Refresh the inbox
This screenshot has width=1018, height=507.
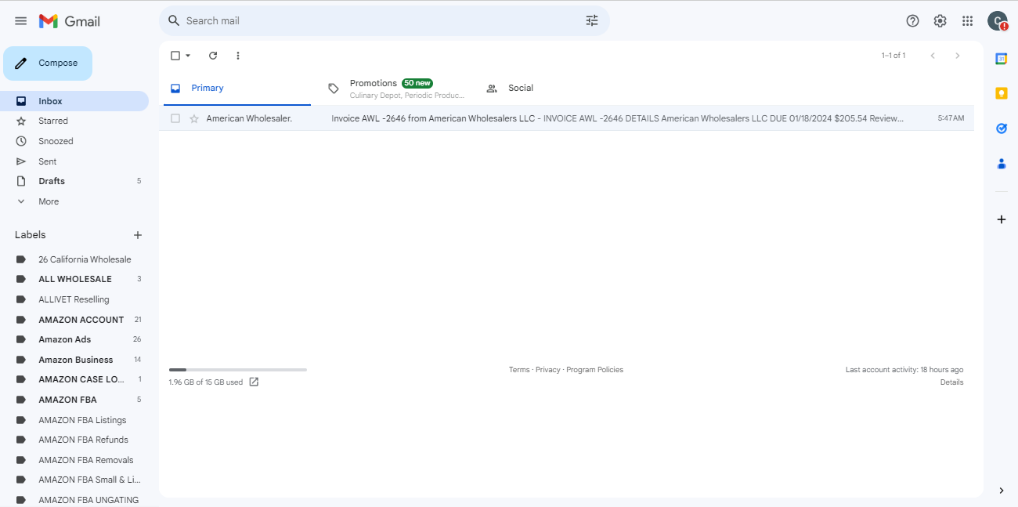(213, 56)
